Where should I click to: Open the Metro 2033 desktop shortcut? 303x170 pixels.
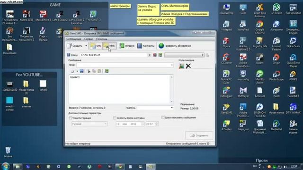pyautogui.click(x=27, y=16)
